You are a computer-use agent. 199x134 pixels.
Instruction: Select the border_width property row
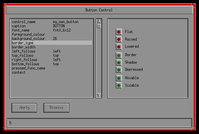52,47
